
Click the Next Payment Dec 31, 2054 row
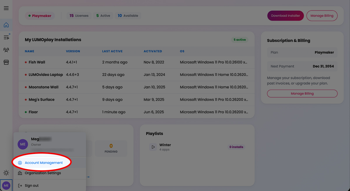(x=302, y=66)
